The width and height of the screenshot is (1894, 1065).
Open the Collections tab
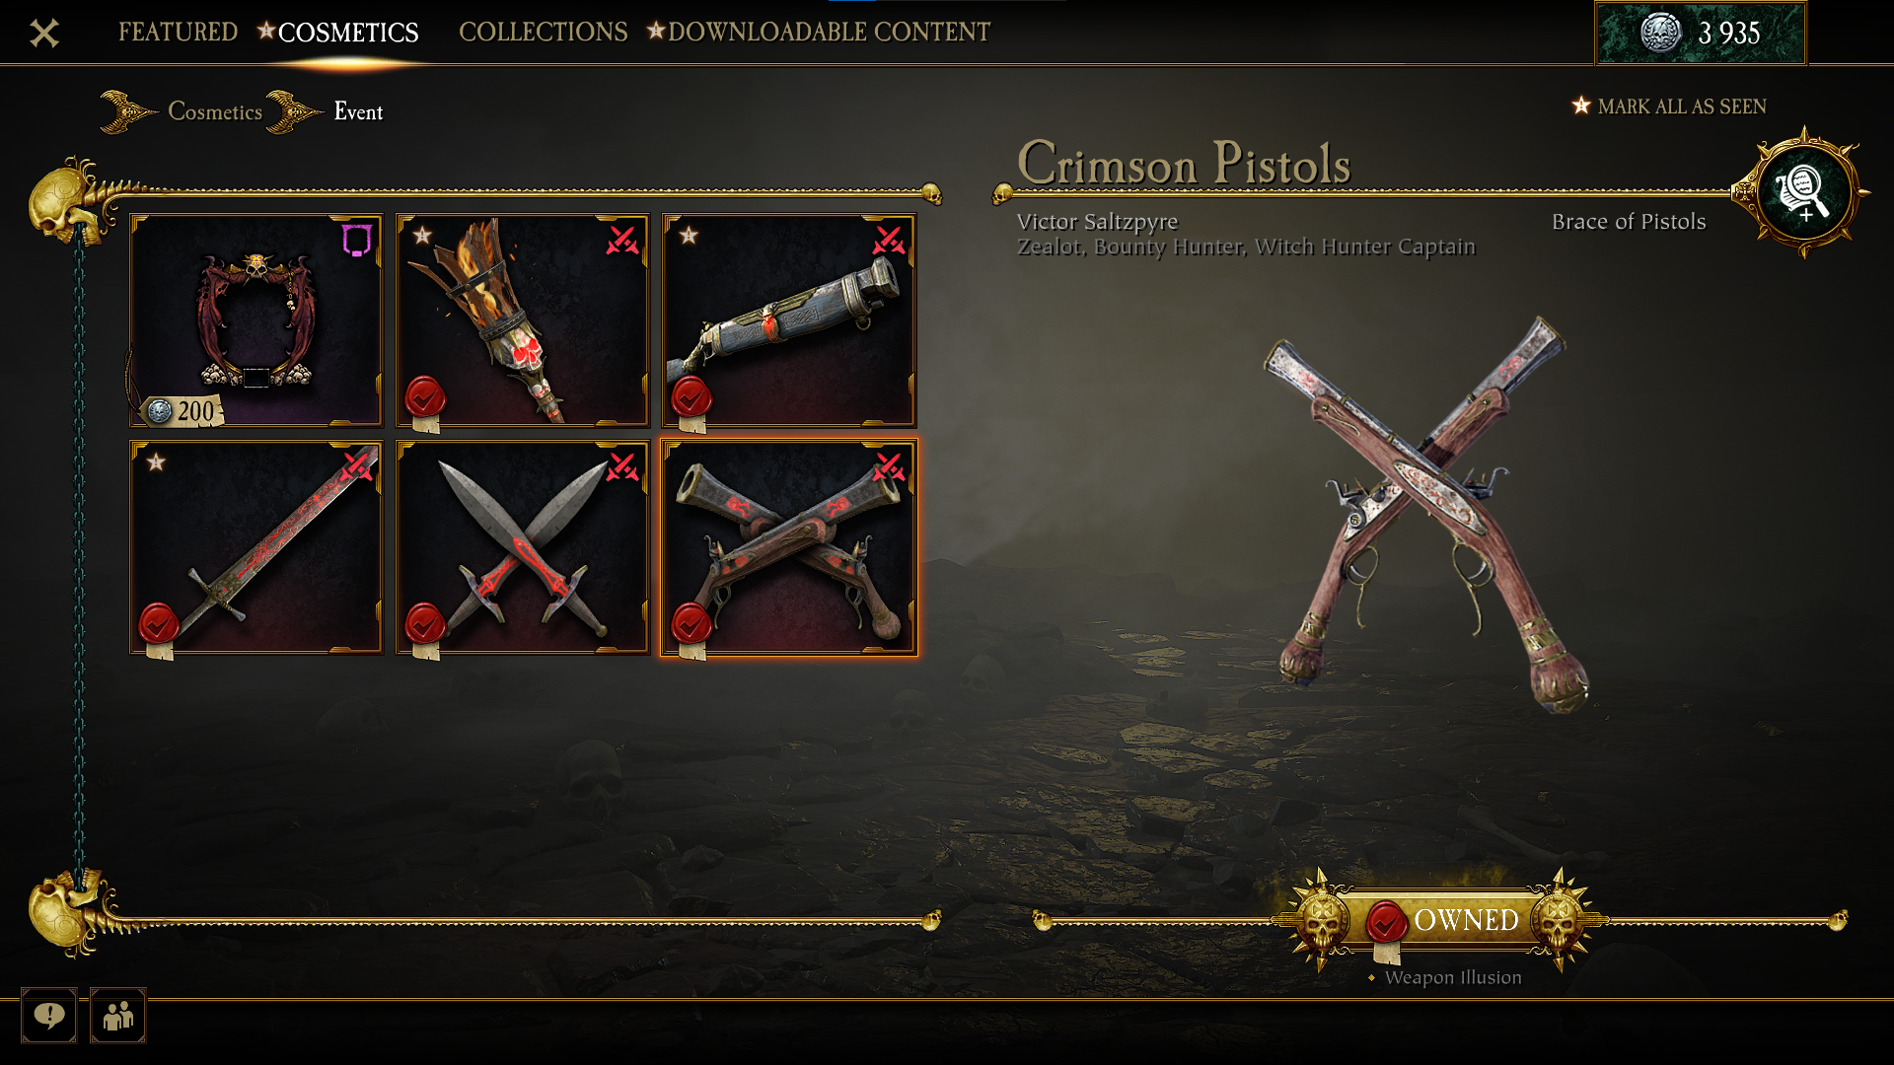click(543, 32)
